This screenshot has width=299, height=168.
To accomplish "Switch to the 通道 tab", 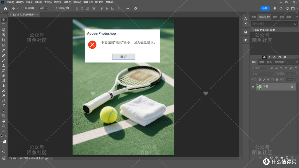I will [262, 62].
